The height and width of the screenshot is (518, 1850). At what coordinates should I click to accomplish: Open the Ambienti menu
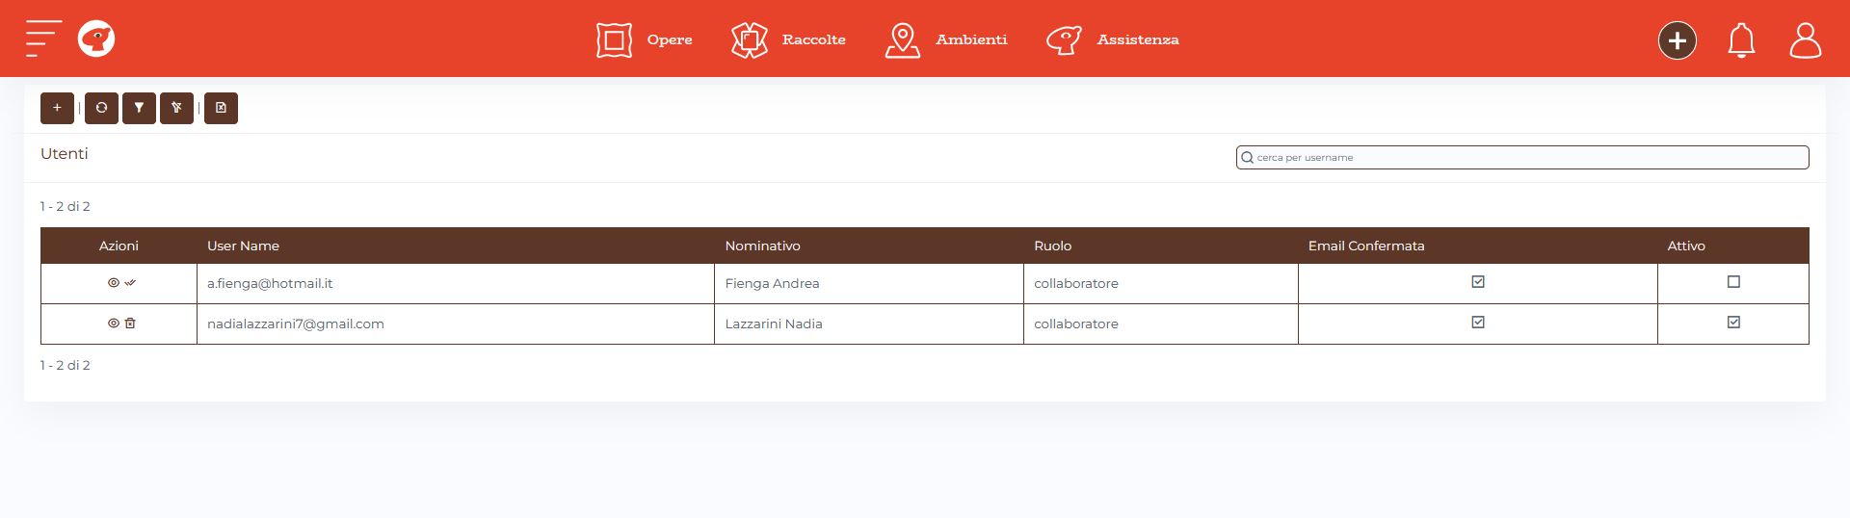(x=971, y=39)
